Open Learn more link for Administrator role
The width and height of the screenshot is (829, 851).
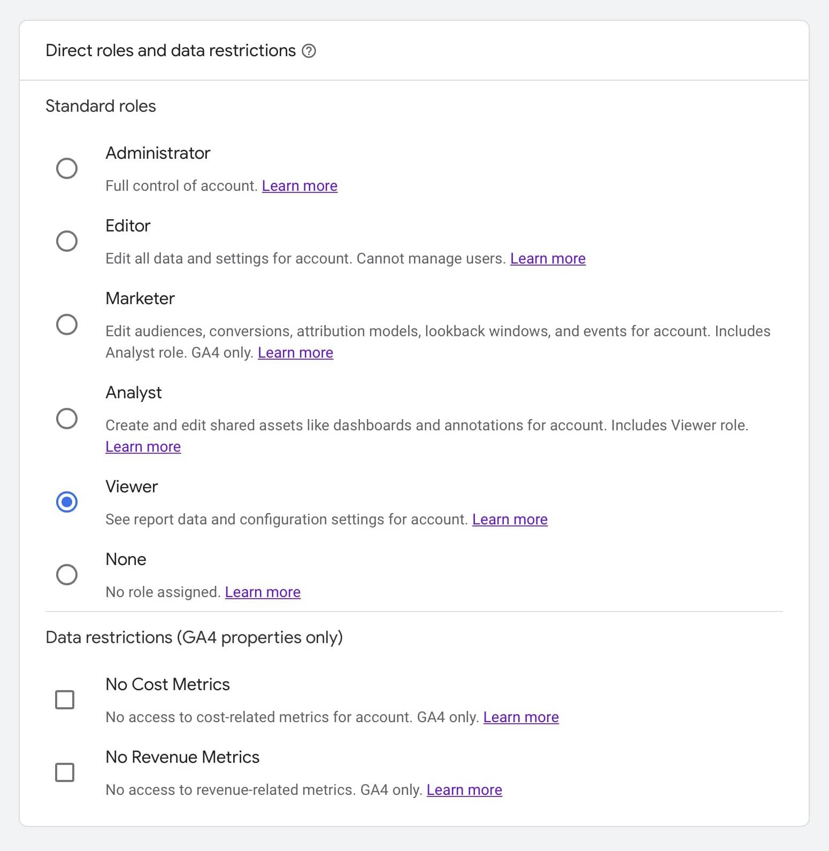pyautogui.click(x=300, y=186)
